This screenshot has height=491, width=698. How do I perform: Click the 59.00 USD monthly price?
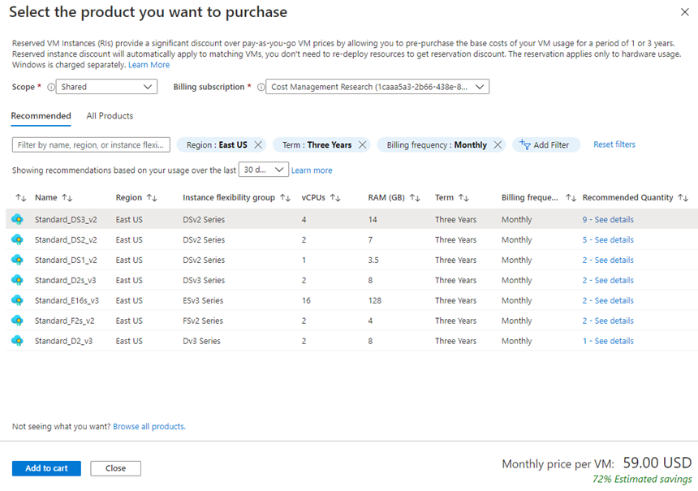[x=657, y=463]
